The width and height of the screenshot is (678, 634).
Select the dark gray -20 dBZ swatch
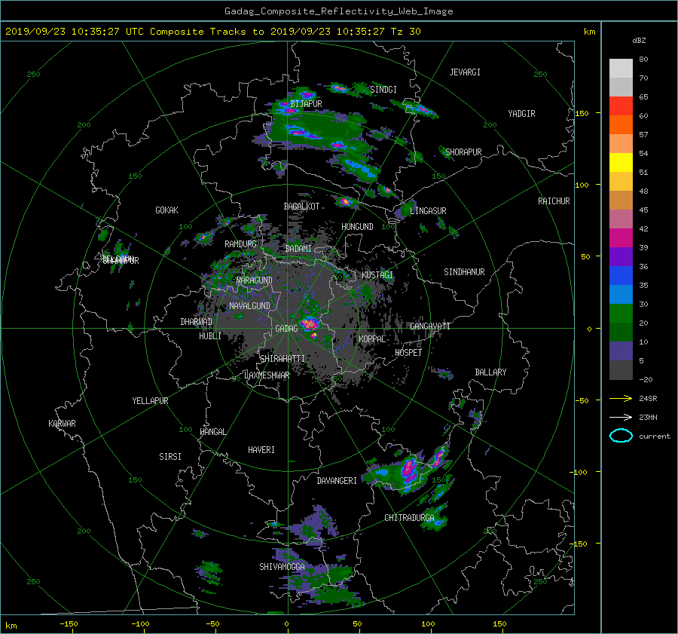coord(621,370)
